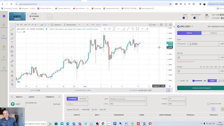
Task: Undo last chart action
Action: point(79,25)
